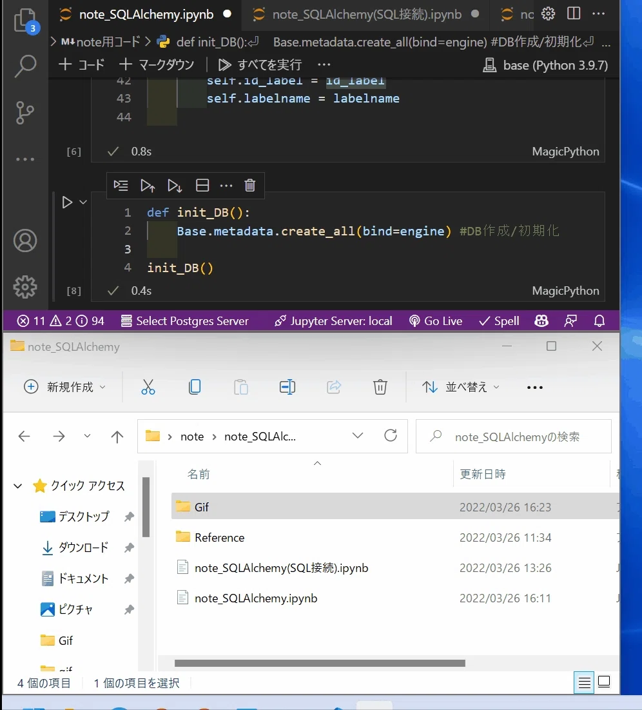
Task: Delete the init_DB cell
Action: pyautogui.click(x=250, y=185)
